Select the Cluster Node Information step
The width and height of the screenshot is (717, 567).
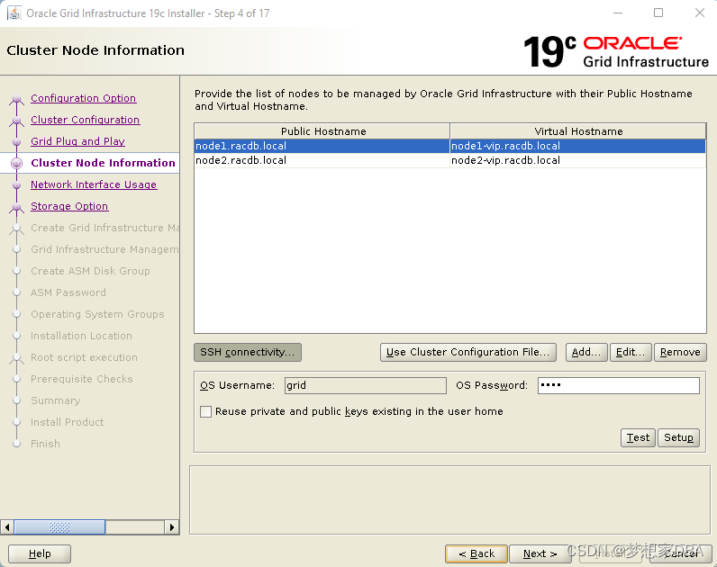coord(103,163)
